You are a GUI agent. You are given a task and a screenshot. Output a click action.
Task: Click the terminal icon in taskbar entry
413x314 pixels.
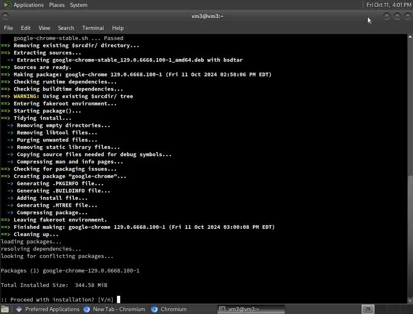tap(222, 309)
